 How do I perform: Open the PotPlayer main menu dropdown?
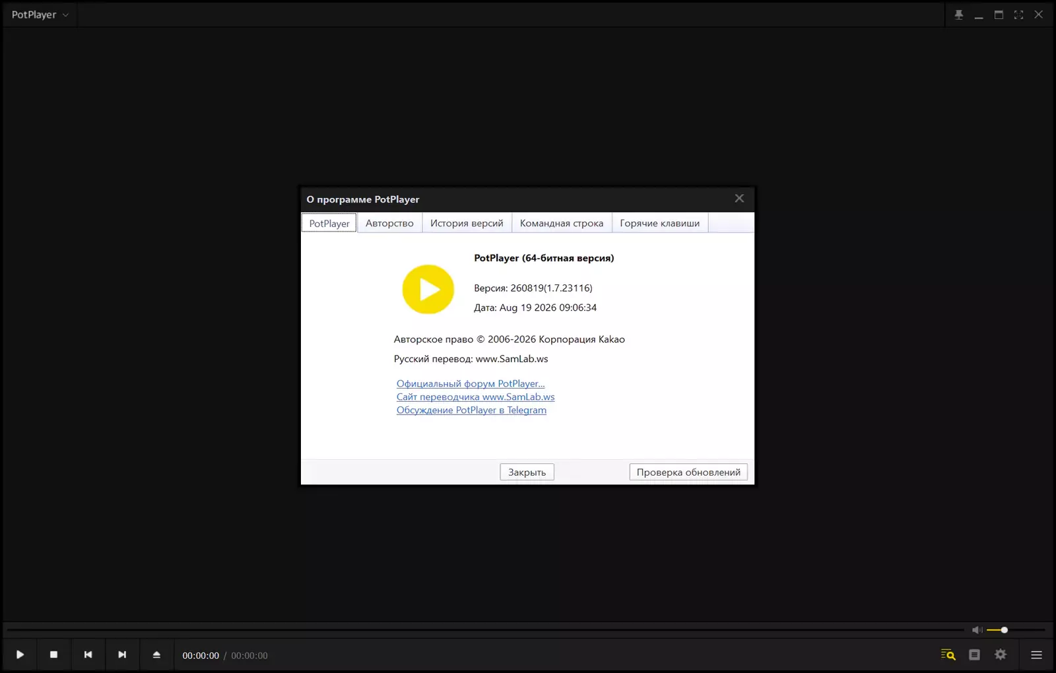click(40, 15)
